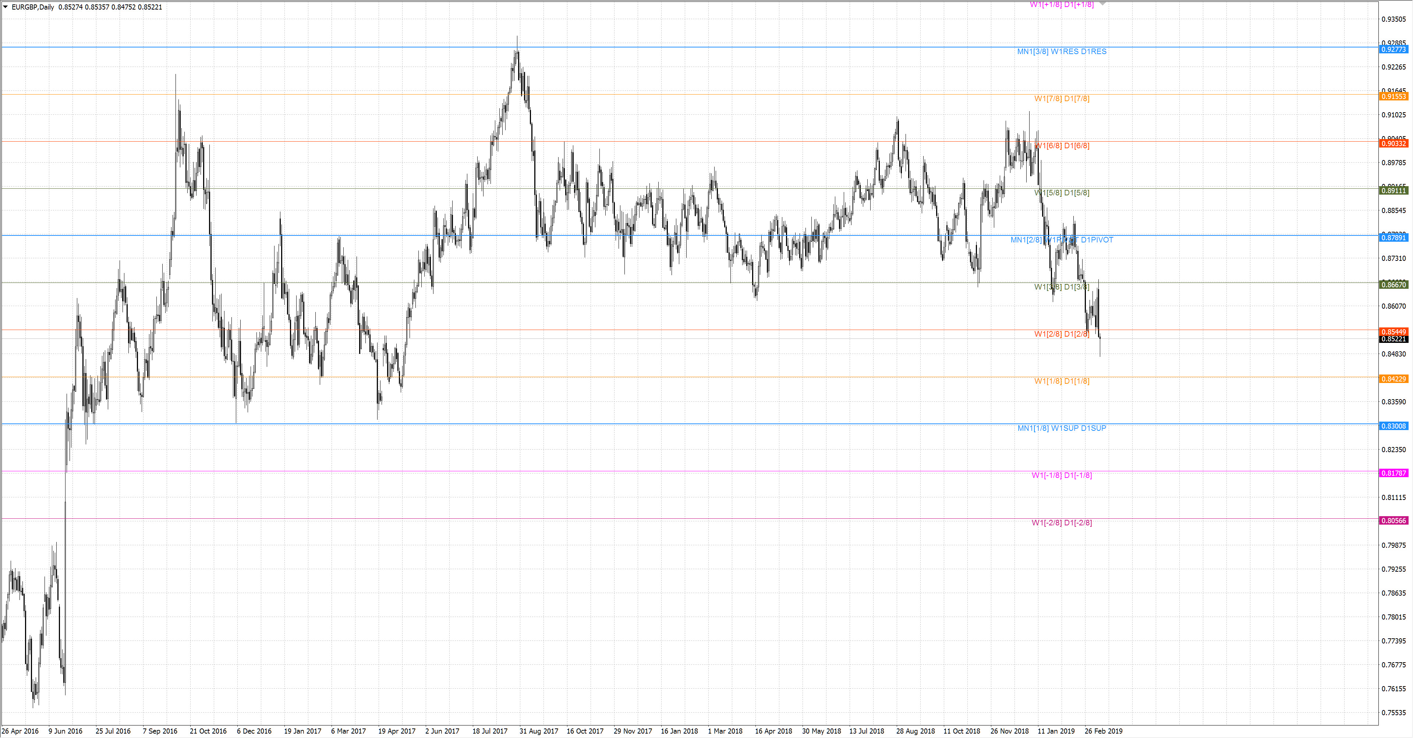1413x738 pixels.
Task: Click the 26 Apr 2016 date label
Action: pos(20,731)
